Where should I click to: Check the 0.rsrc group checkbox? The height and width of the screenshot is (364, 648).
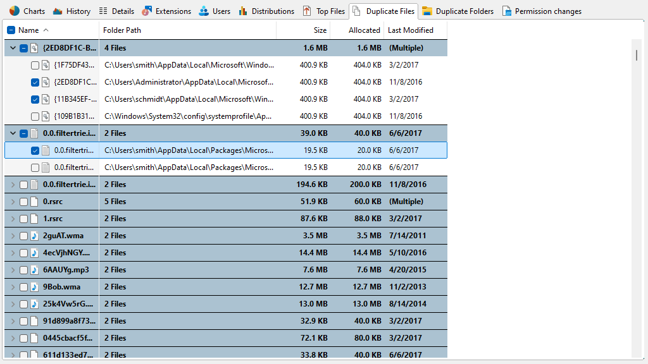click(23, 202)
